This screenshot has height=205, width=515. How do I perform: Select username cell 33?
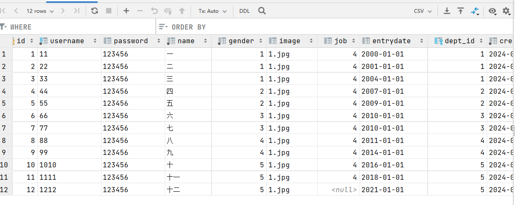coord(69,79)
